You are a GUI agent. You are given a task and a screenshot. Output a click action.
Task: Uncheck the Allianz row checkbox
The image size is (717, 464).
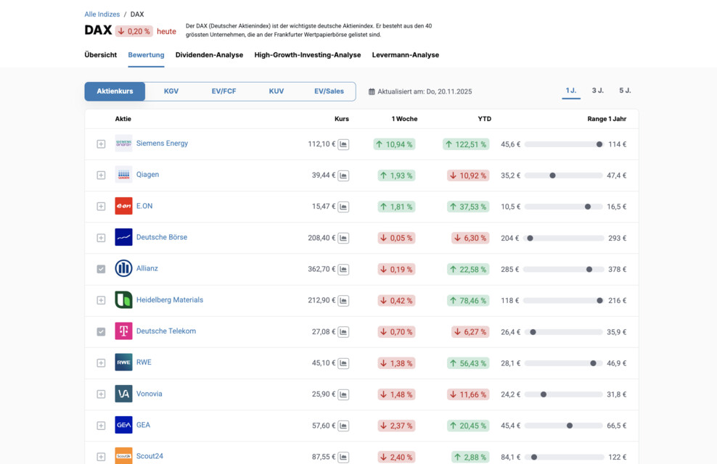click(101, 269)
